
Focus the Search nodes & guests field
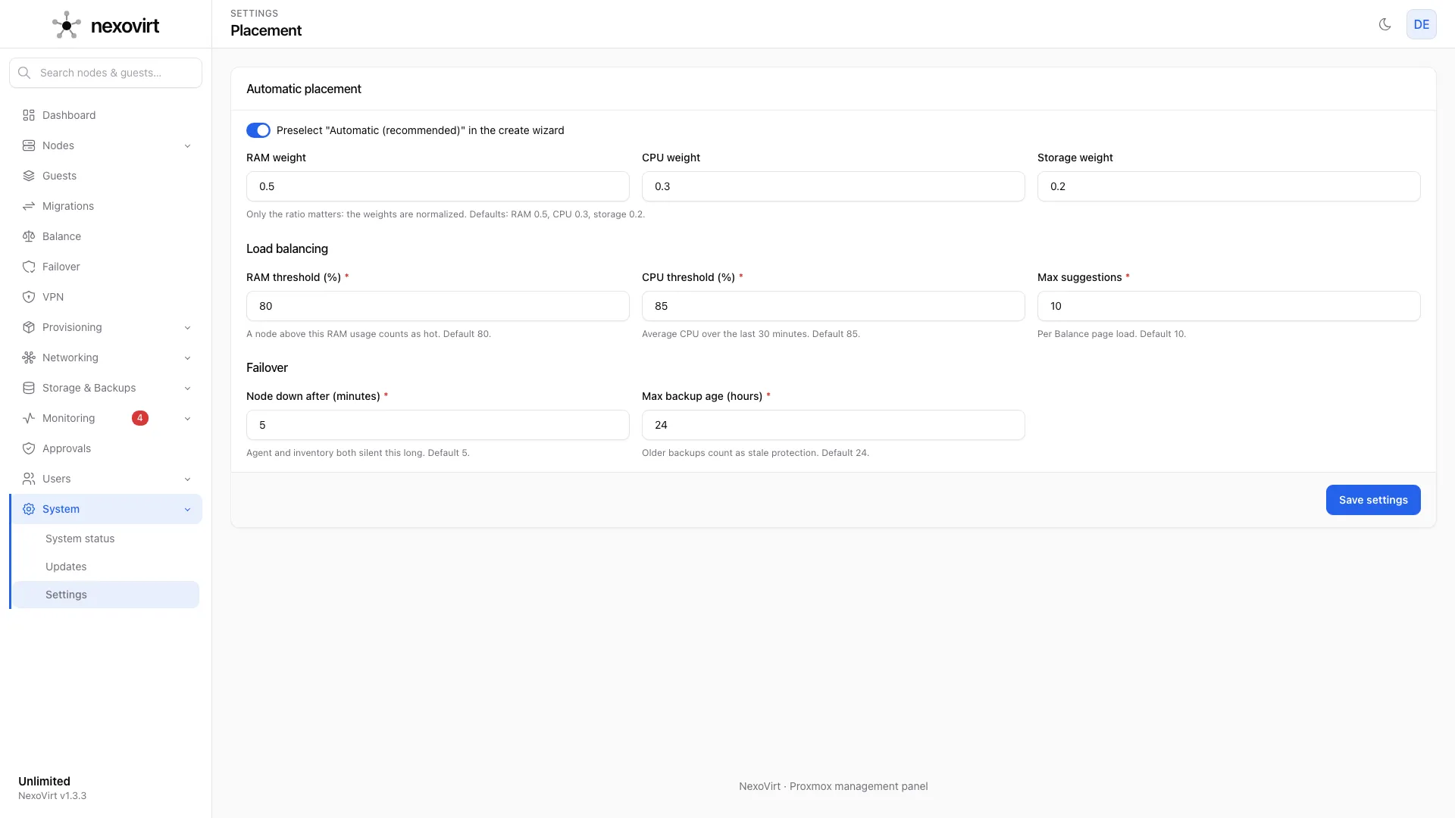point(106,73)
